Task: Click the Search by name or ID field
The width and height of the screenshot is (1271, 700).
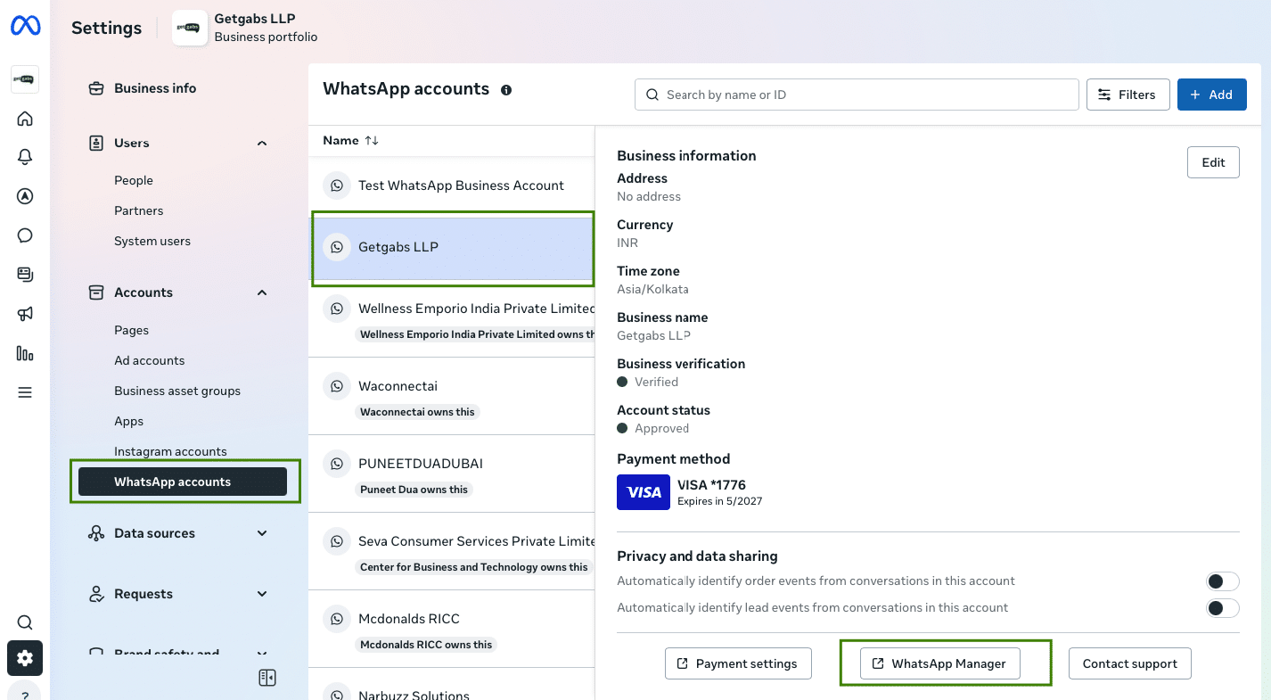Action: [857, 95]
